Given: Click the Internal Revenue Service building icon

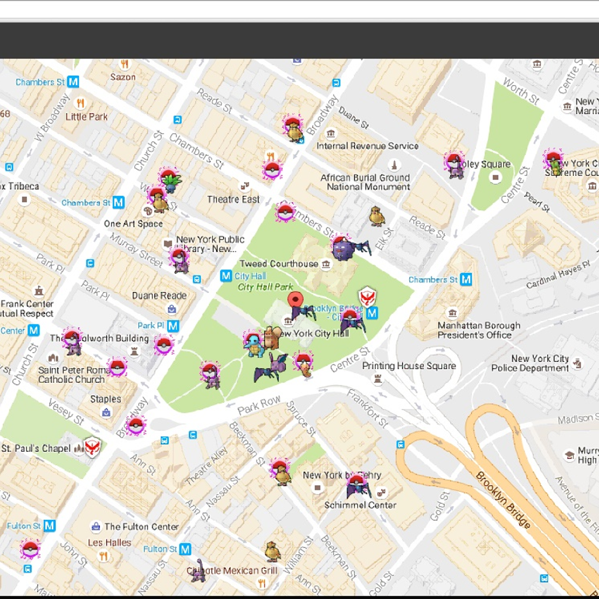Looking at the screenshot, I should pyautogui.click(x=331, y=133).
